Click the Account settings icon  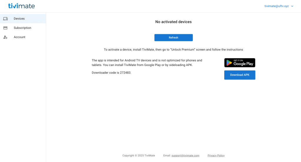point(5,37)
